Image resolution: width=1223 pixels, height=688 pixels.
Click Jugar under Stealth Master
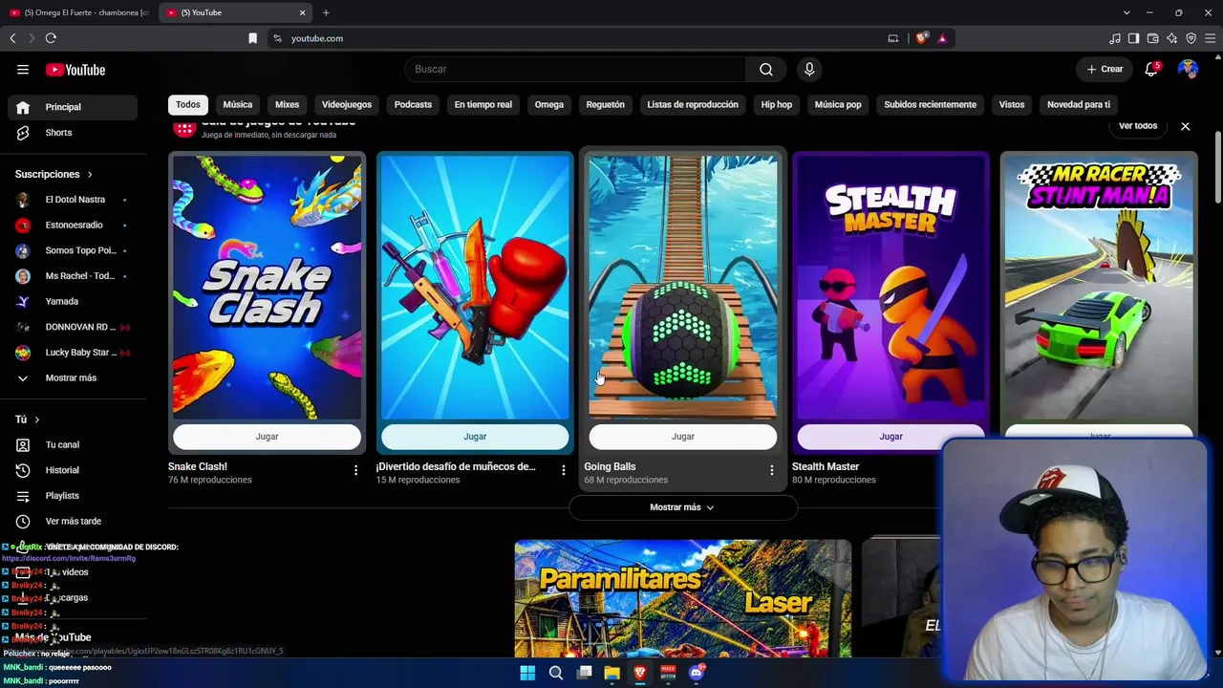[x=890, y=437]
